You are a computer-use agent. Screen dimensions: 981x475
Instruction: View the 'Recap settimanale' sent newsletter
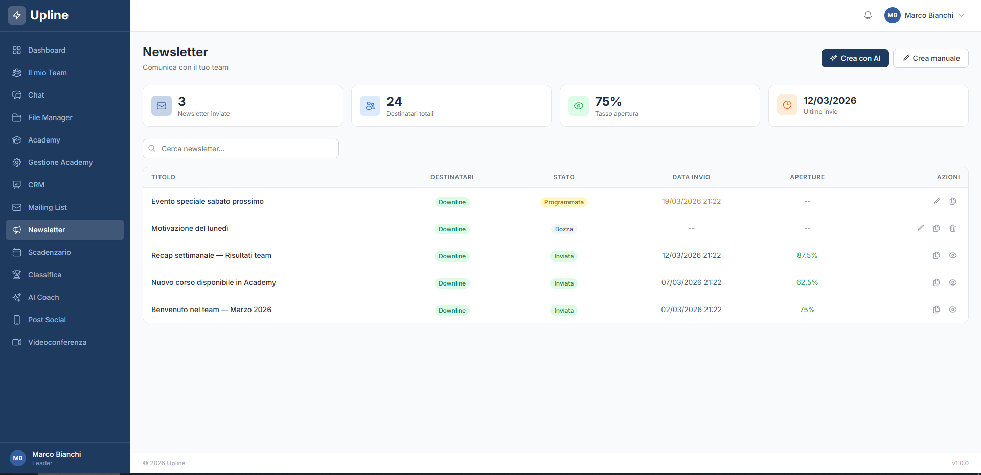952,255
